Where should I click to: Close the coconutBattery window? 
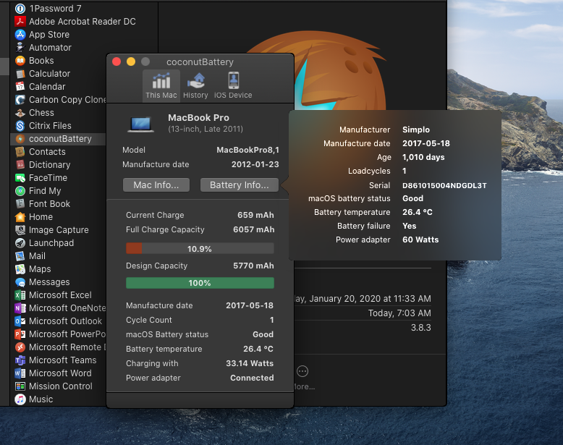tap(117, 62)
